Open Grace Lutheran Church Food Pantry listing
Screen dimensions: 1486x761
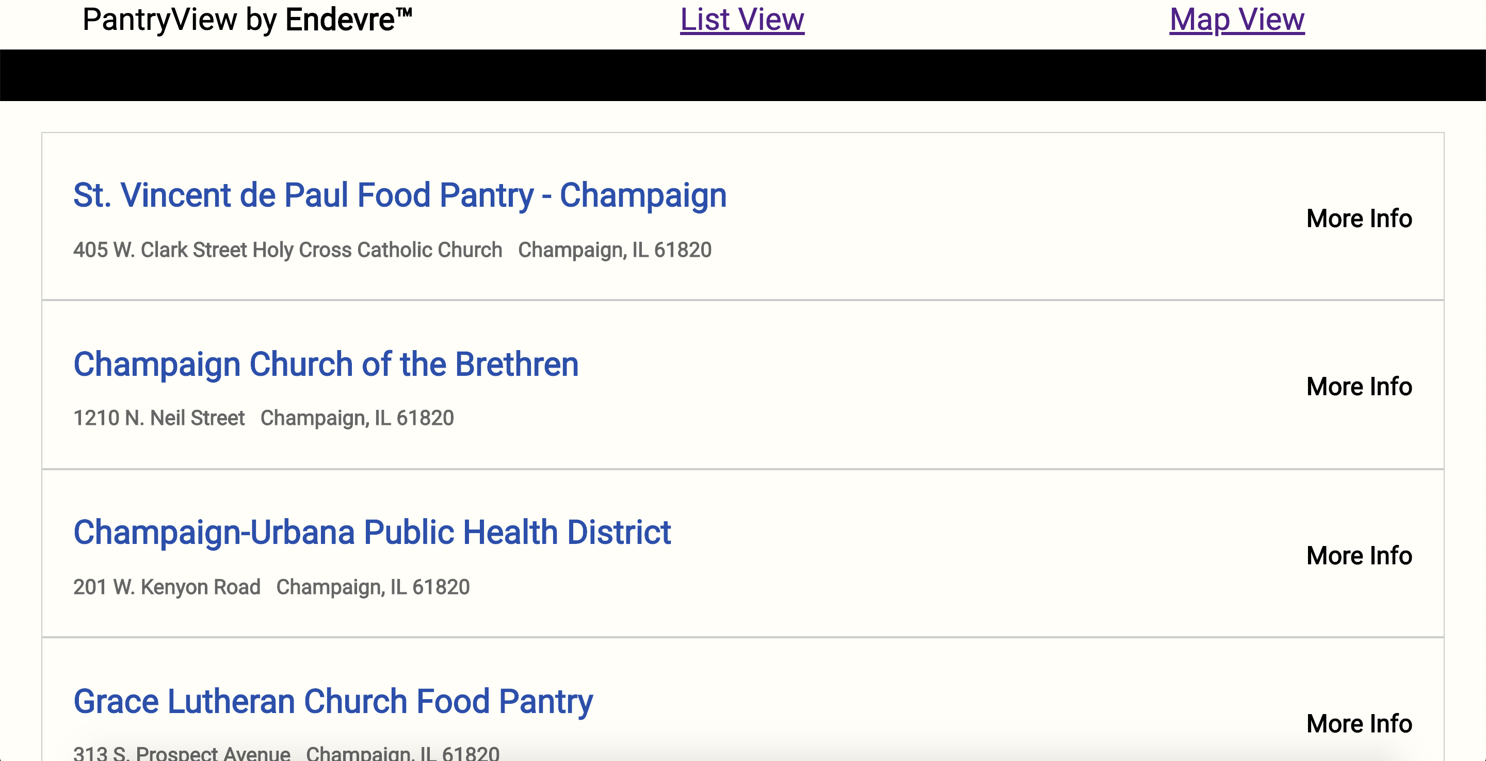(333, 702)
